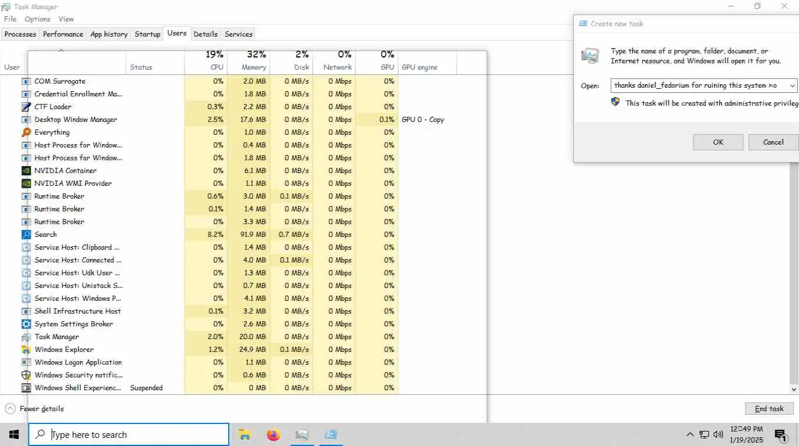Click Cancel in Create new task dialog
The width and height of the screenshot is (799, 446).
[x=773, y=142]
